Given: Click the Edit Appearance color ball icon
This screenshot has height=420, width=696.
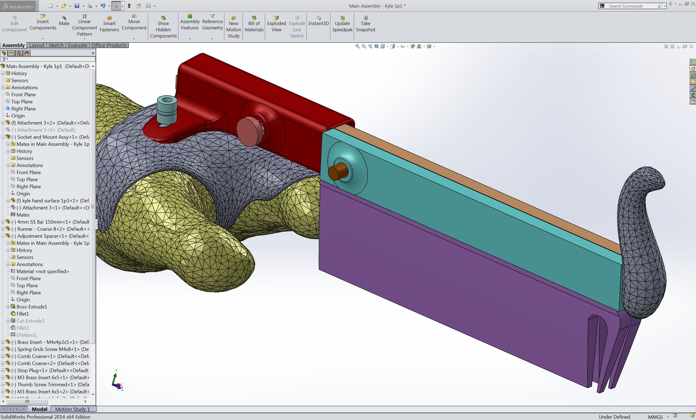Looking at the screenshot, I should tap(413, 46).
